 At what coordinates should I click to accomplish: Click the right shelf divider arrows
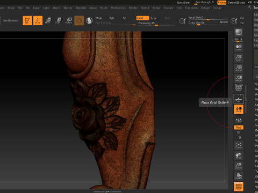(x=246, y=99)
